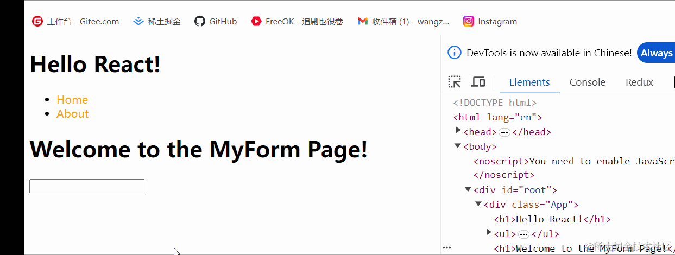
Task: Open the 稀土掘金 bookmark
Action: tap(157, 22)
